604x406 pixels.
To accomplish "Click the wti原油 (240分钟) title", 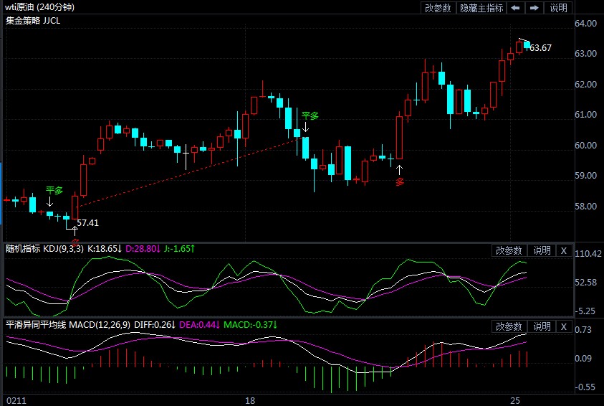I will pyautogui.click(x=40, y=7).
